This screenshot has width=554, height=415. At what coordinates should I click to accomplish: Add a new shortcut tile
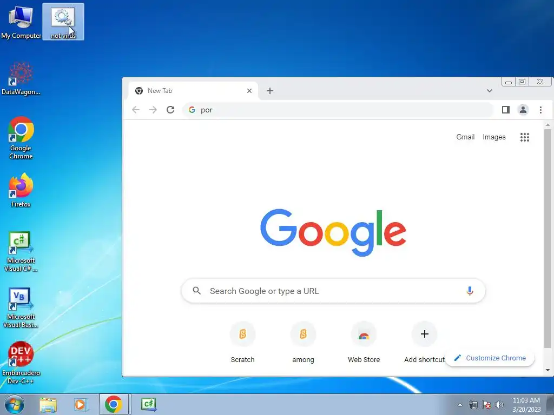click(424, 342)
